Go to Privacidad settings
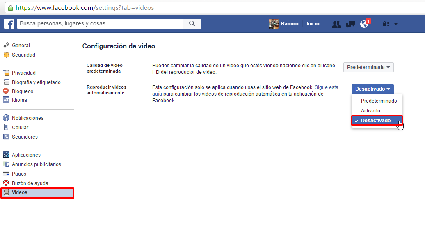This screenshot has width=425, height=233. coord(23,73)
